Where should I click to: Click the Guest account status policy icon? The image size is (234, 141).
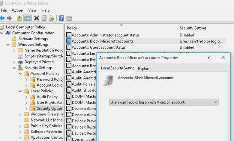[x=69, y=47]
